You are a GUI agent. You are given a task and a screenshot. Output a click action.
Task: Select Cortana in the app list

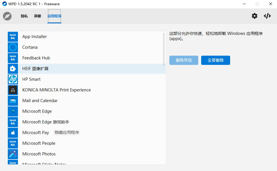pyautogui.click(x=87, y=47)
